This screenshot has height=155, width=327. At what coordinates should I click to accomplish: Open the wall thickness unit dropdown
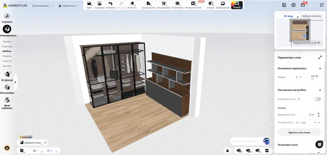coord(317,122)
